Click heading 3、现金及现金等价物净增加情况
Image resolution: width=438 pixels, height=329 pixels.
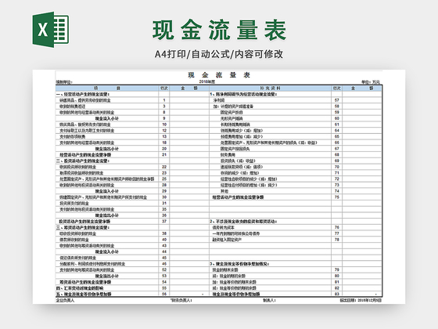(x=239, y=264)
